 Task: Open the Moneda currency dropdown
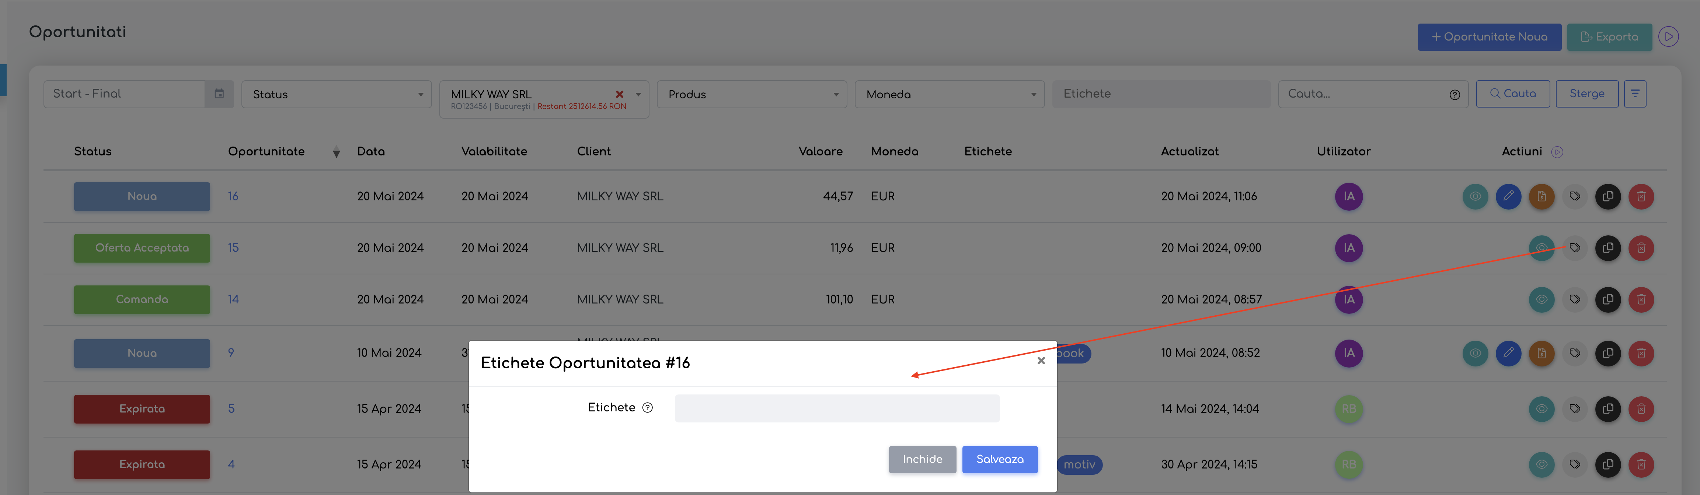949,94
